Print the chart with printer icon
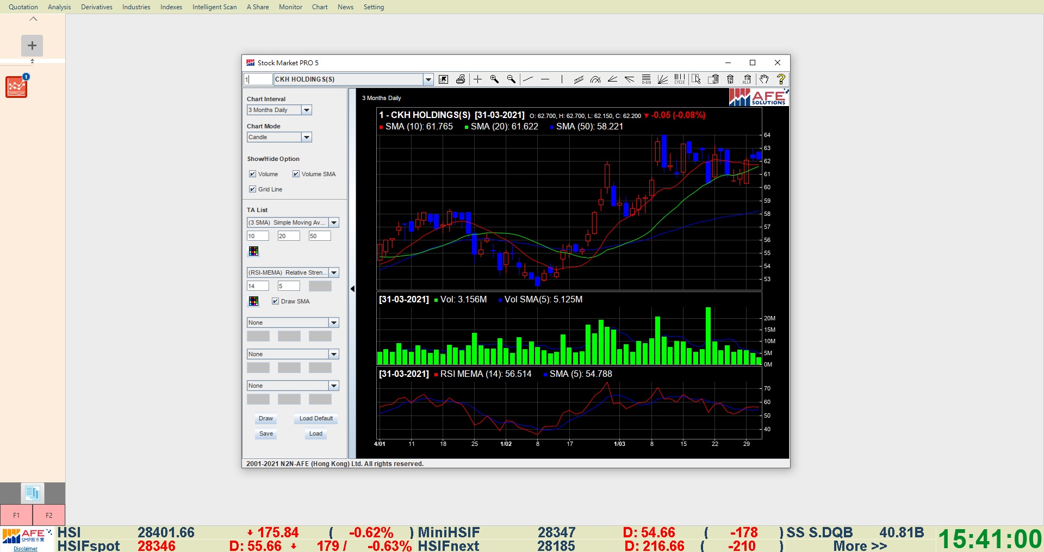This screenshot has height=552, width=1044. (461, 79)
